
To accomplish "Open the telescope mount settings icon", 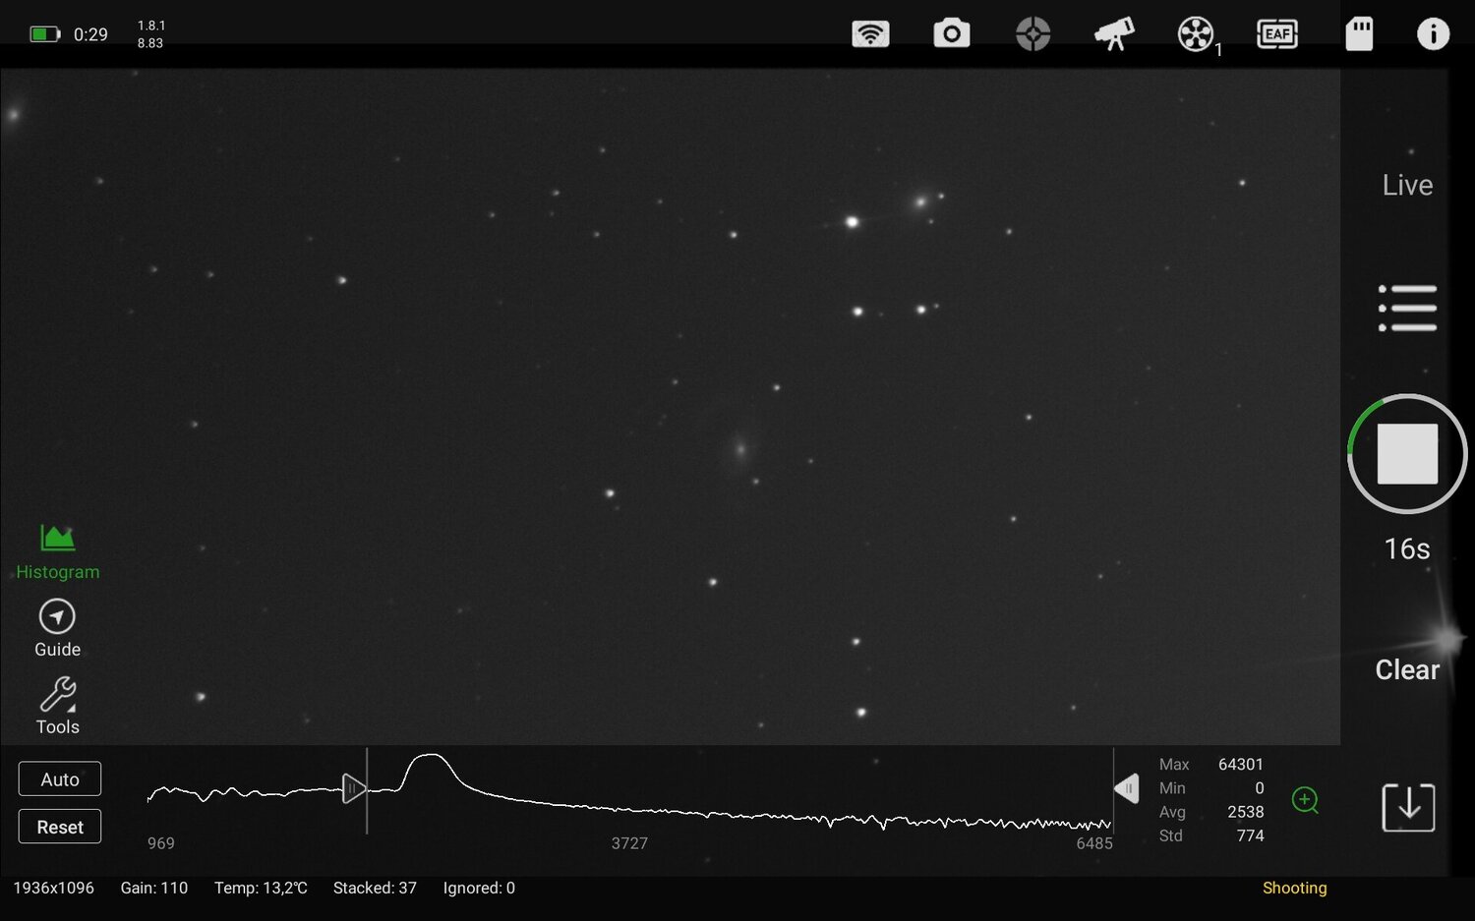I will (x=1114, y=34).
